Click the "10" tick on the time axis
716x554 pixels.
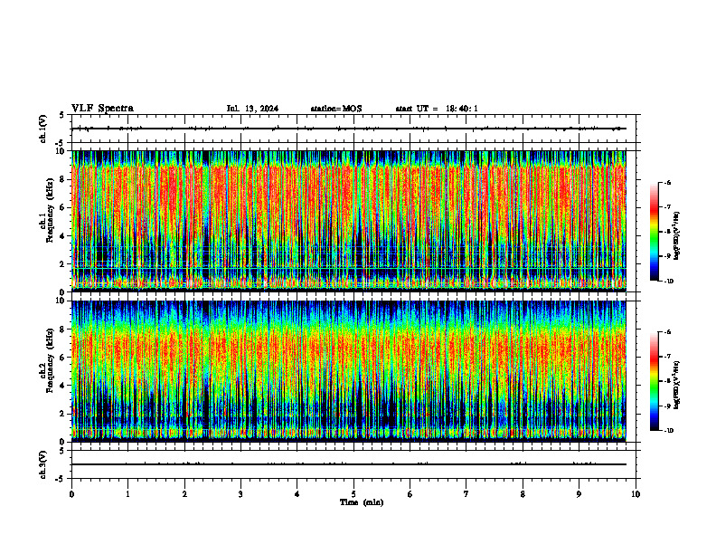(x=636, y=494)
